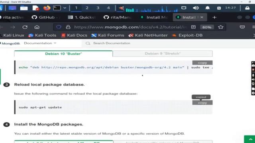The image size is (255, 143).
Task: Switch to the 'Install Mo' browser tab
Action: (x=154, y=17)
